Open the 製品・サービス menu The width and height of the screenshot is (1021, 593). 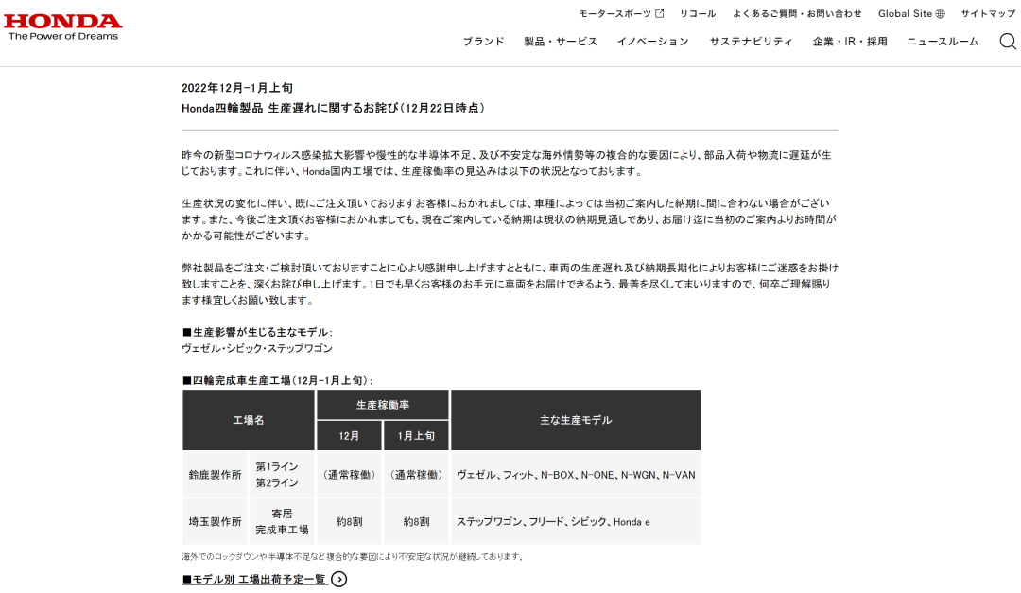click(x=561, y=42)
